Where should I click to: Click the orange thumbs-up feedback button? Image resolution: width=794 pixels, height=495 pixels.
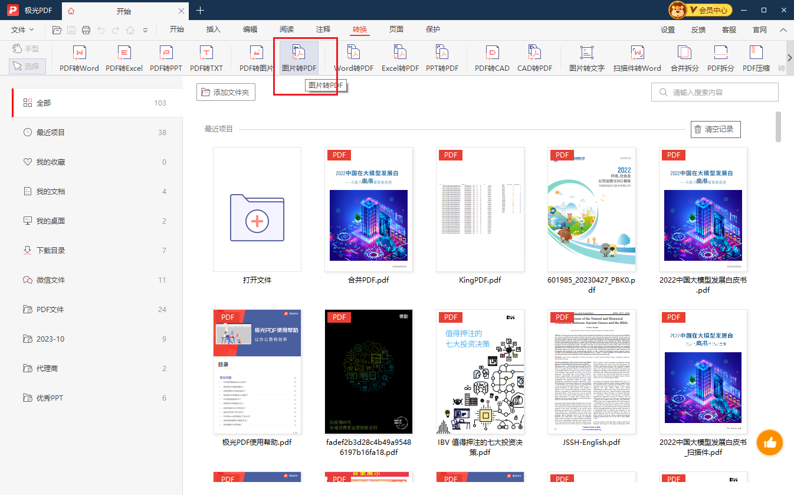(x=769, y=442)
